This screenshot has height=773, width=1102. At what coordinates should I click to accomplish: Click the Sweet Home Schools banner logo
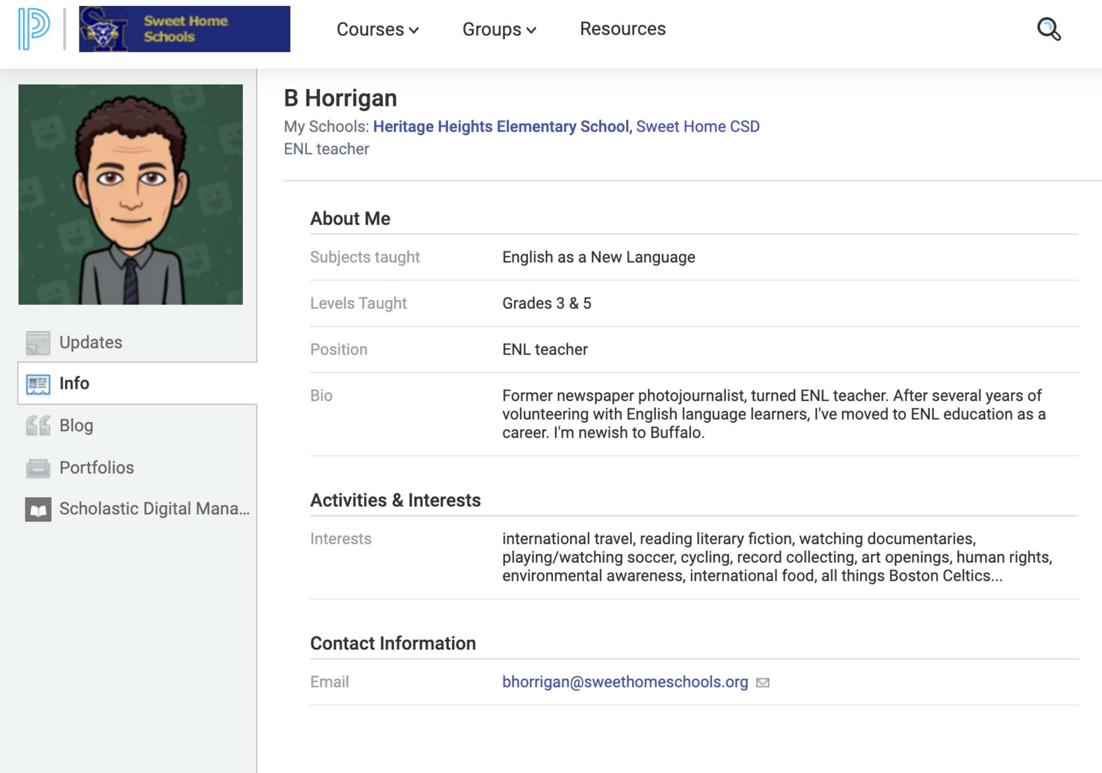point(185,29)
